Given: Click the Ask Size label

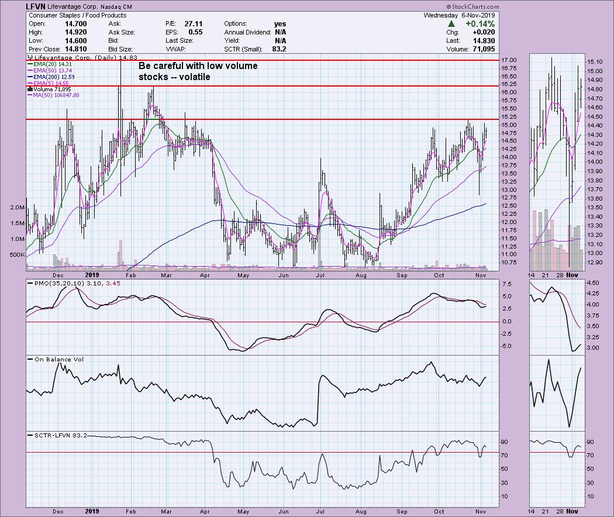Looking at the screenshot, I should (x=122, y=32).
